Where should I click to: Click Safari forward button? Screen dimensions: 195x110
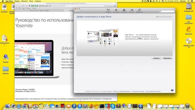point(19,6)
